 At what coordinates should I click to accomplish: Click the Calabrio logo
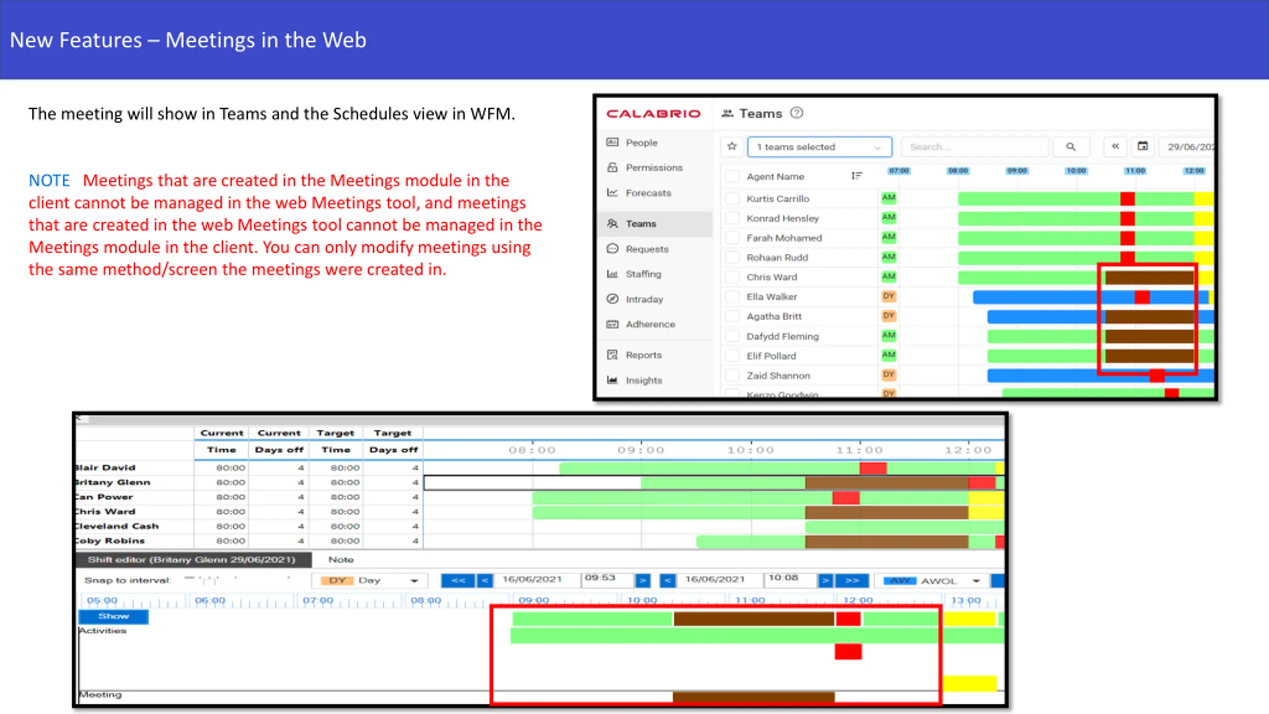click(x=653, y=114)
